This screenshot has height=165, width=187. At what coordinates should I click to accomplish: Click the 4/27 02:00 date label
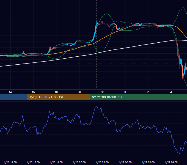click(x=148, y=162)
